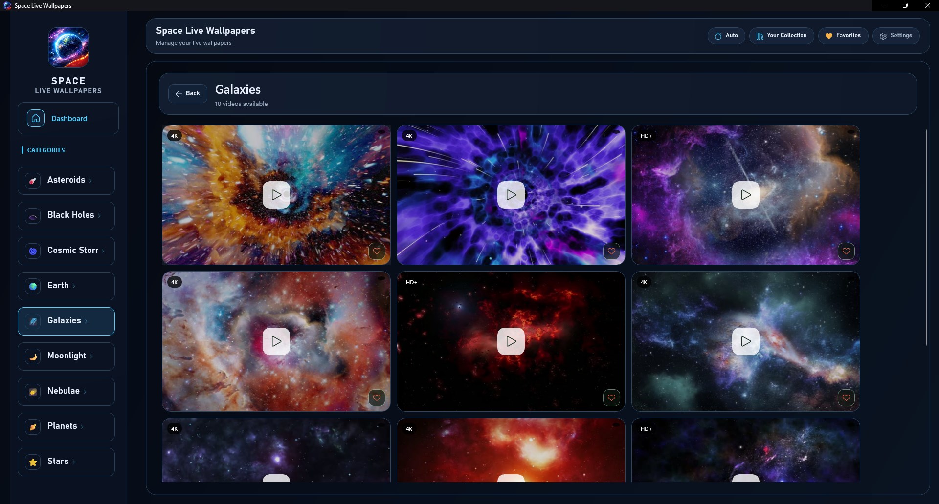Play the orange and teal spiral galaxy wallpaper
Screen dimensions: 939x504
click(x=276, y=195)
